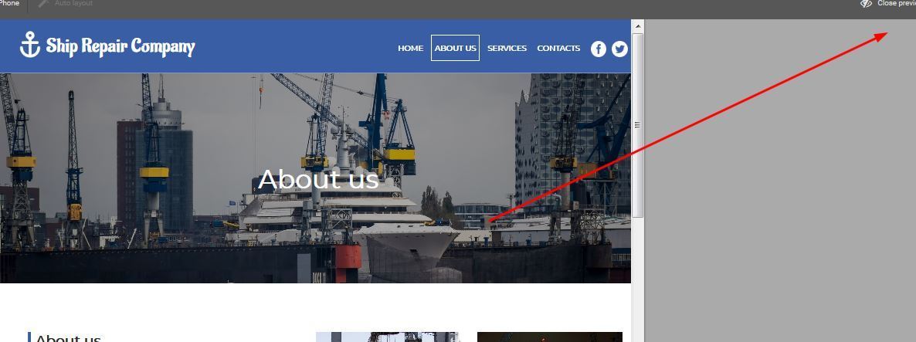916x342 pixels.
Task: Select the About us hero heading
Action: coord(318,179)
